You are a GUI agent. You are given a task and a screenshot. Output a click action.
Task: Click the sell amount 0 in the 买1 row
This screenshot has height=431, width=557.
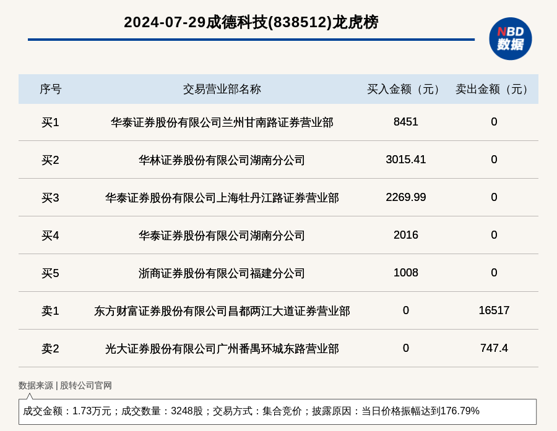(x=494, y=122)
